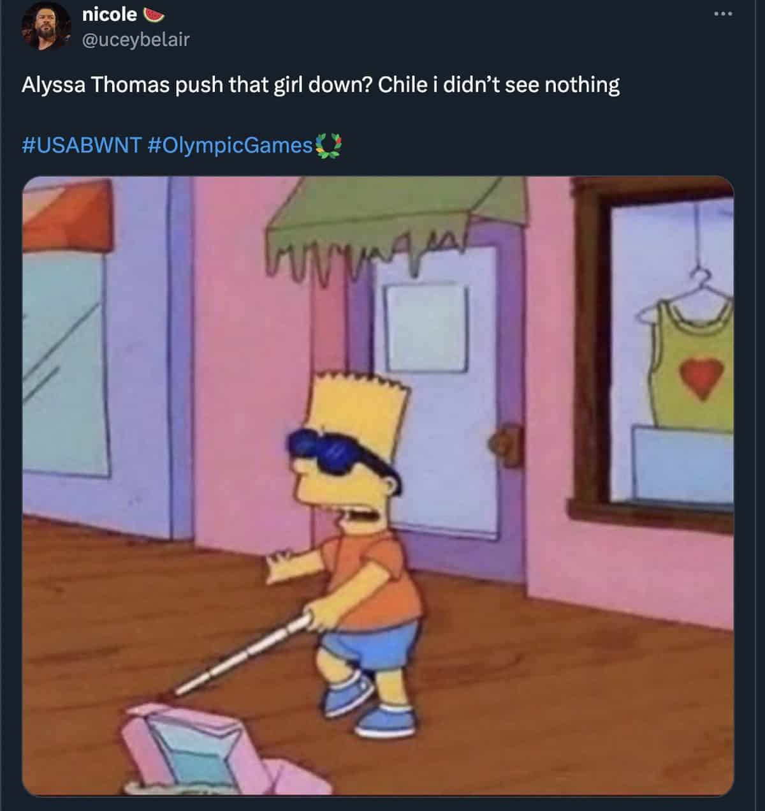The image size is (765, 811).
Task: Click the red heart on the tank top
Action: (703, 376)
